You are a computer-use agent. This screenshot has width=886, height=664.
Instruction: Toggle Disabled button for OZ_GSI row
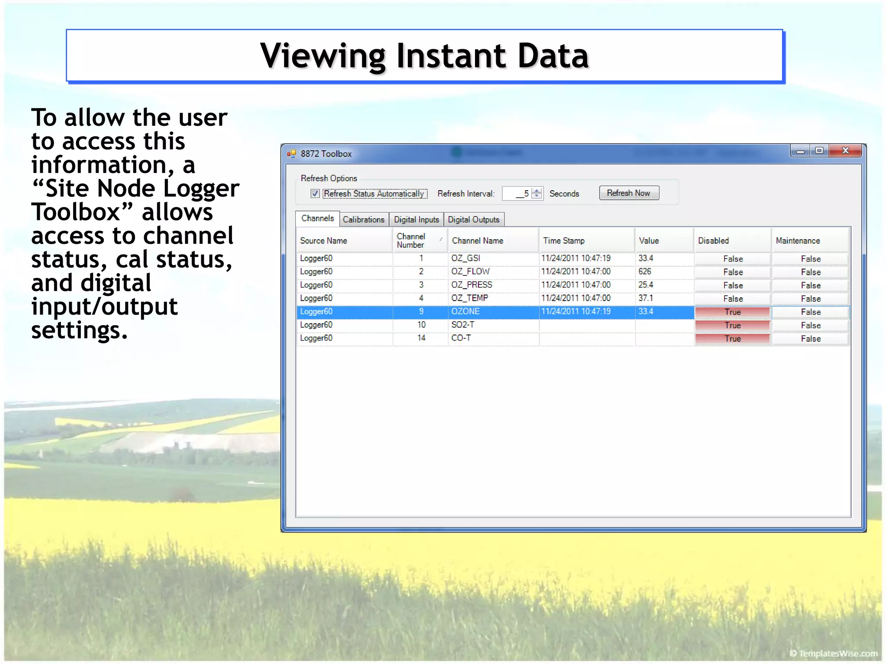click(x=732, y=259)
